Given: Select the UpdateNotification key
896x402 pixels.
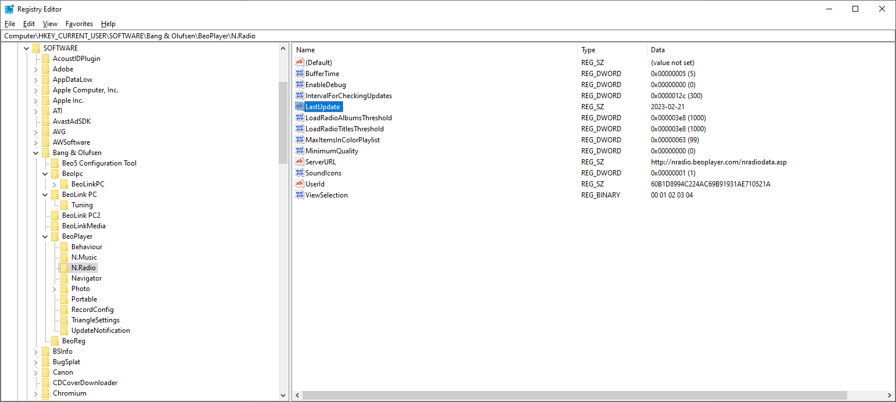Looking at the screenshot, I should 100,331.
